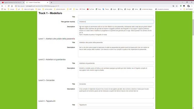Click the 'Level 3 - Cercarobe' heading
Viewport: 194px width, 109px height.
click(46, 80)
